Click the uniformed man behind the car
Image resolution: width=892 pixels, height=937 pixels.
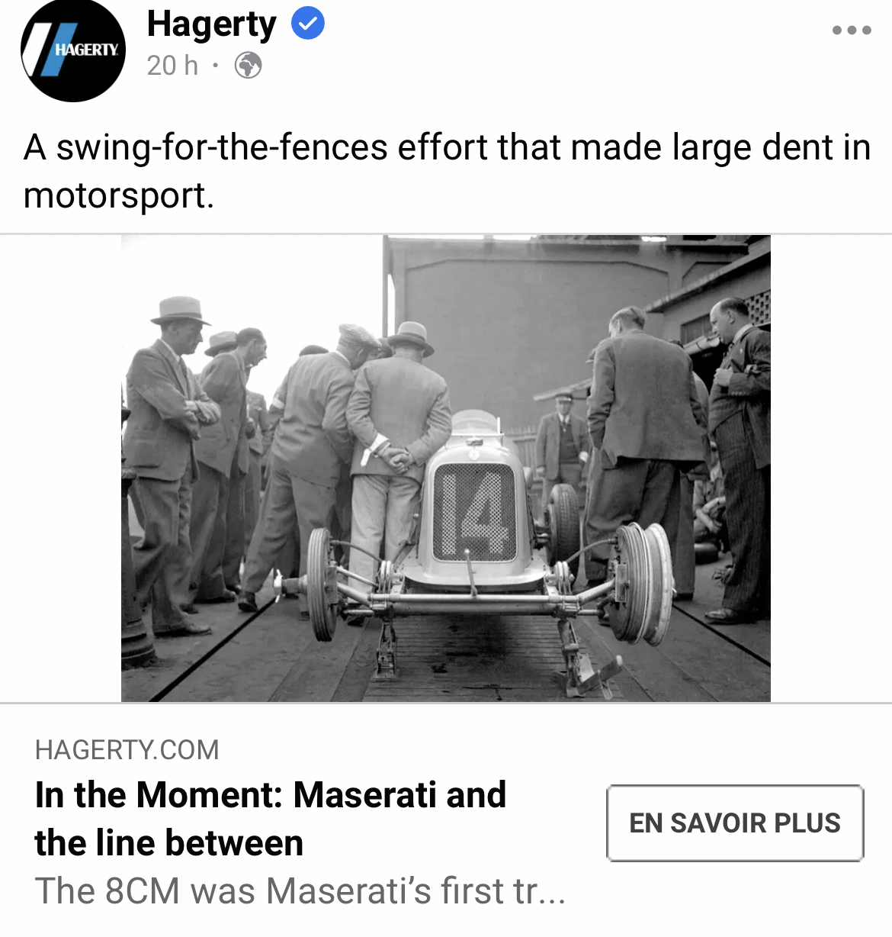(x=563, y=441)
